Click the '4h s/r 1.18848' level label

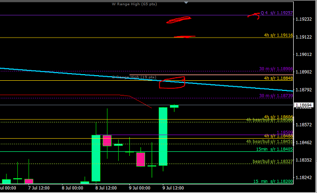click(278, 78)
